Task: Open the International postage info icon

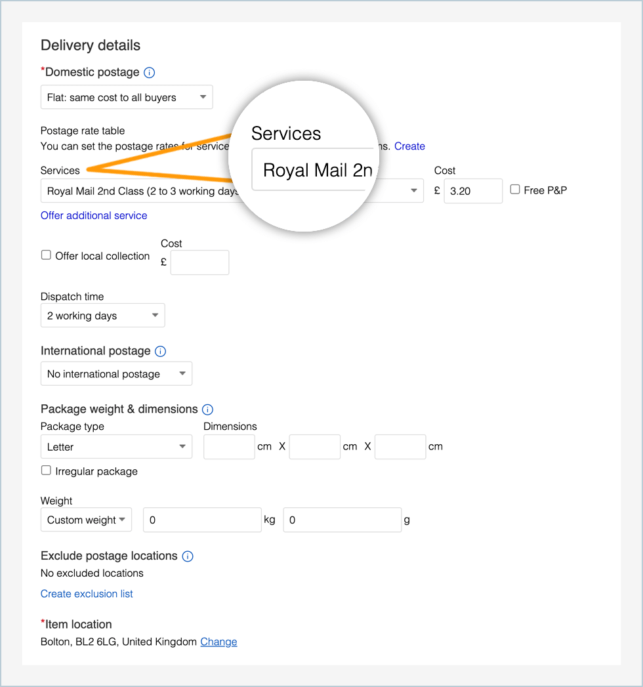Action: click(x=160, y=352)
